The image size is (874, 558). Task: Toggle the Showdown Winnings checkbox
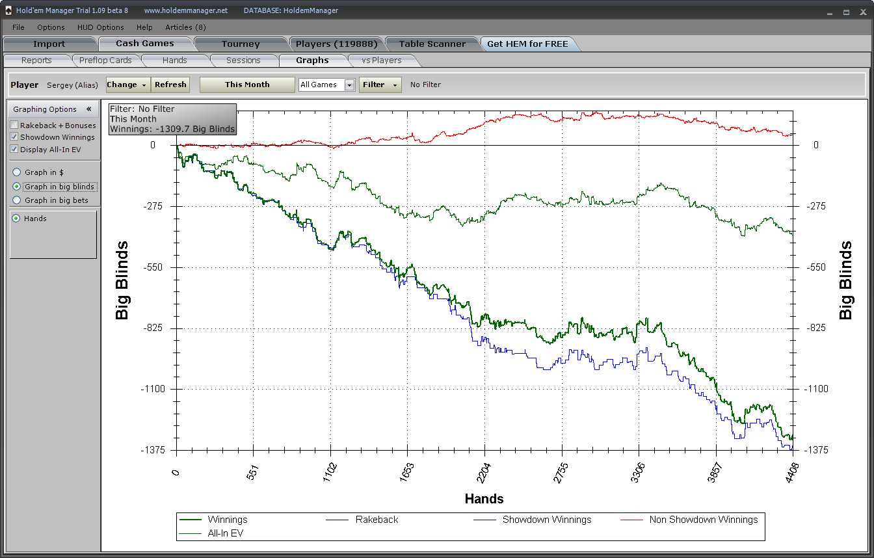tap(14, 137)
